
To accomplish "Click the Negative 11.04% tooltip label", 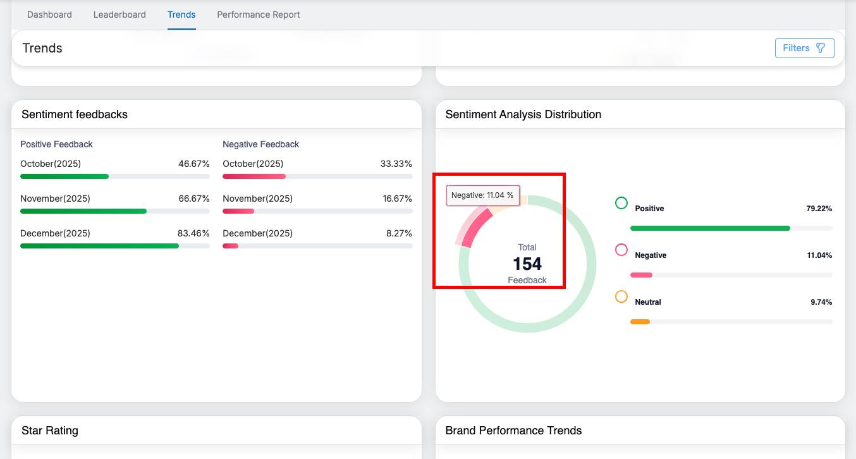I will tap(482, 196).
